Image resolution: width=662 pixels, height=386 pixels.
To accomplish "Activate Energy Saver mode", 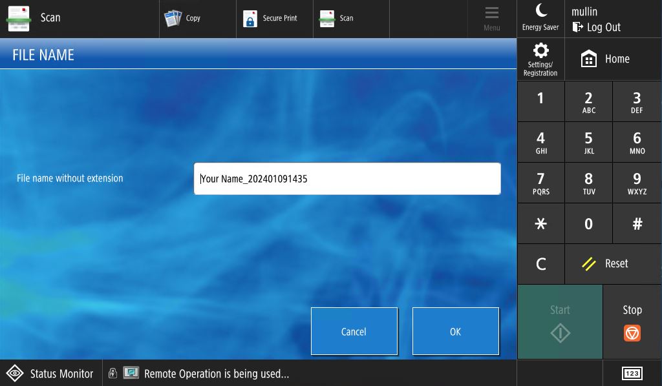I will point(540,19).
